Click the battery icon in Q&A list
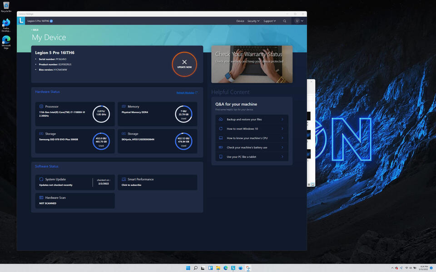Screen dimensions: 436x272 [x=221, y=147]
